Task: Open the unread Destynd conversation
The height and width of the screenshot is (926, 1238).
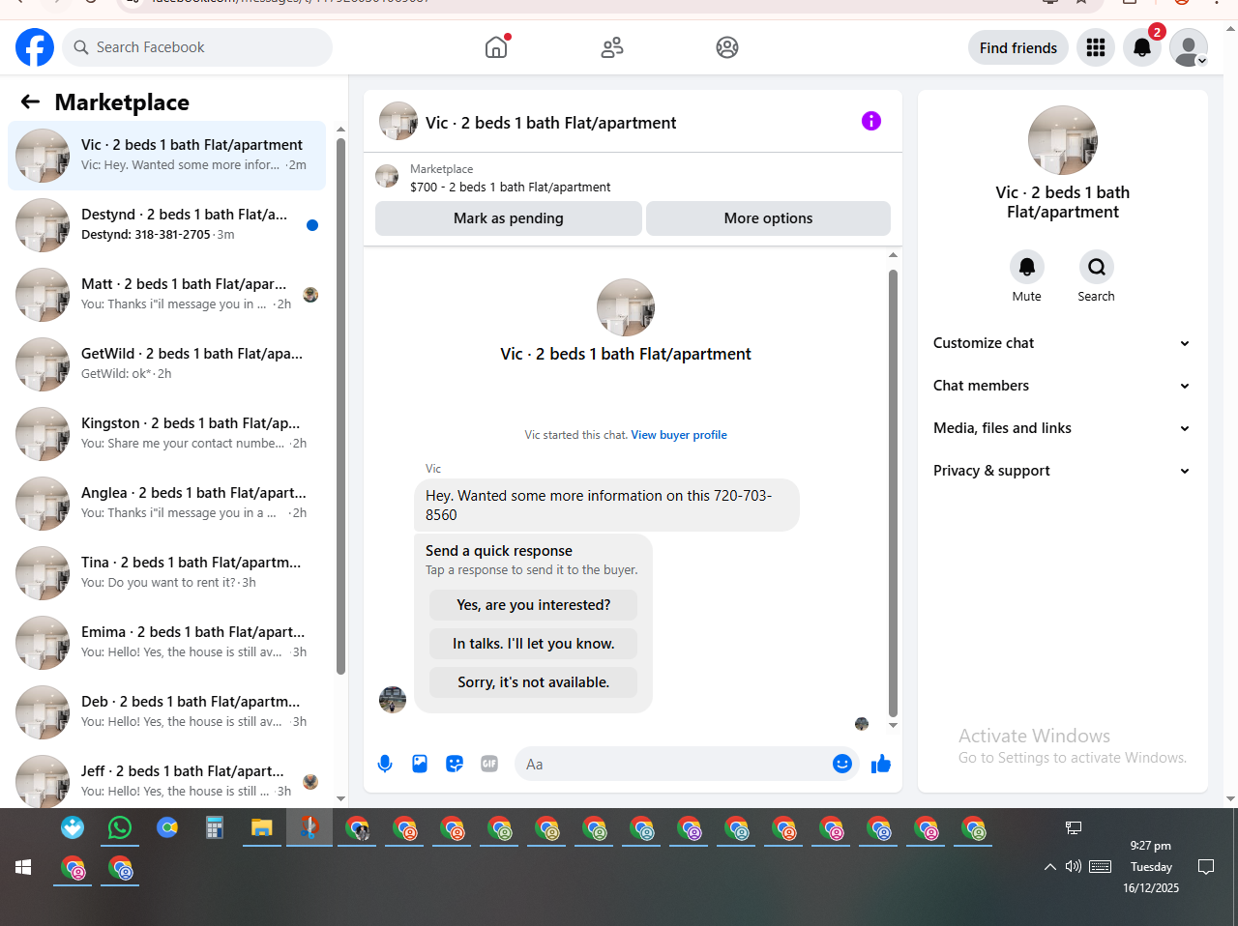Action: [x=166, y=225]
